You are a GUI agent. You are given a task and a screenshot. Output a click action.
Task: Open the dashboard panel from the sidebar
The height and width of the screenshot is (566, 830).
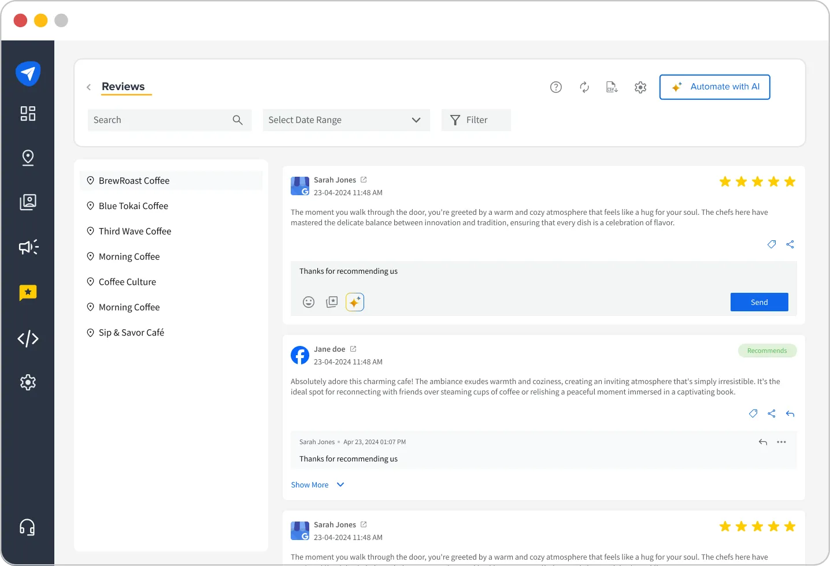click(28, 114)
